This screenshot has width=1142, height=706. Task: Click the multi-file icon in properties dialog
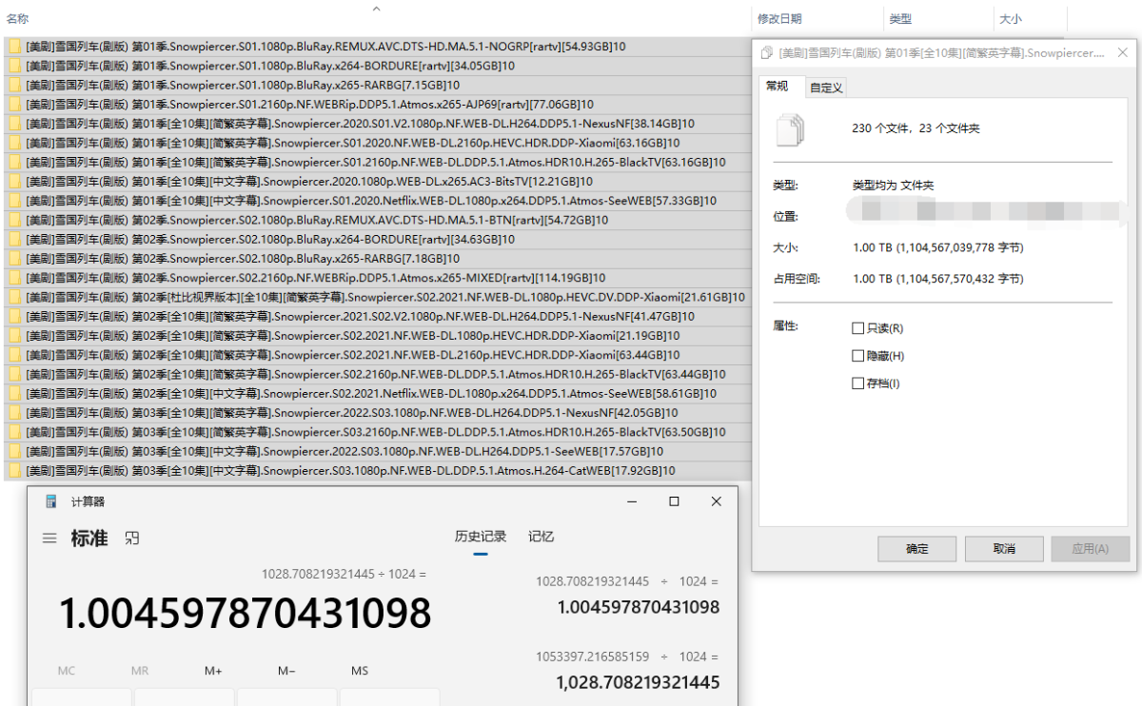[x=791, y=129]
